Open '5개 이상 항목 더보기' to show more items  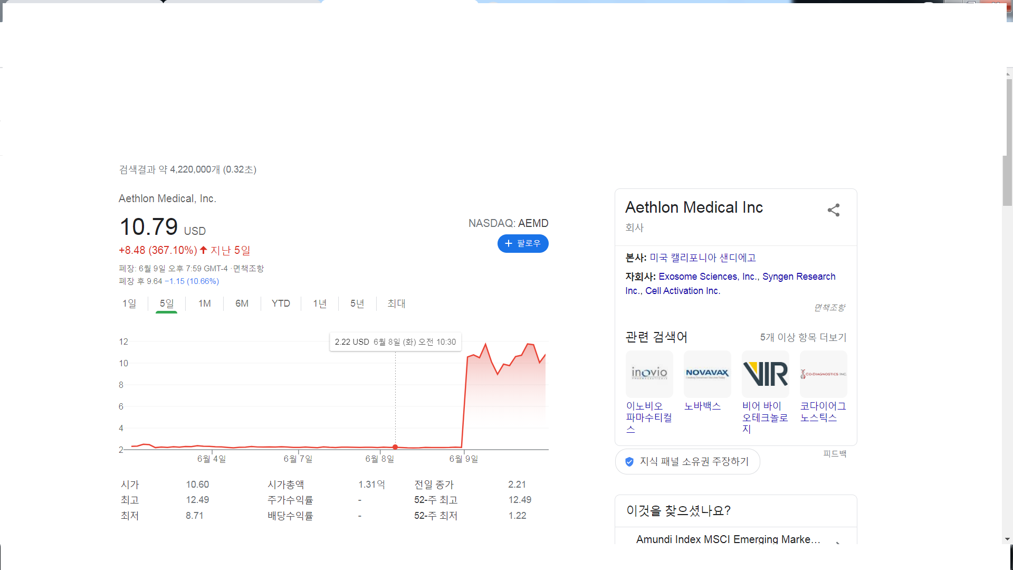pos(803,337)
